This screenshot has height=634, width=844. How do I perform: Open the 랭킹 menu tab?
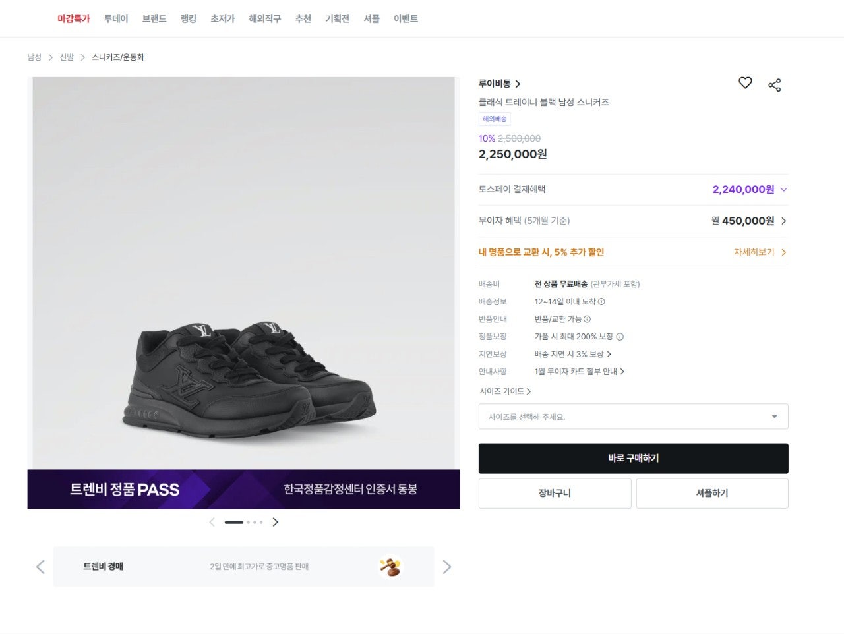click(189, 19)
